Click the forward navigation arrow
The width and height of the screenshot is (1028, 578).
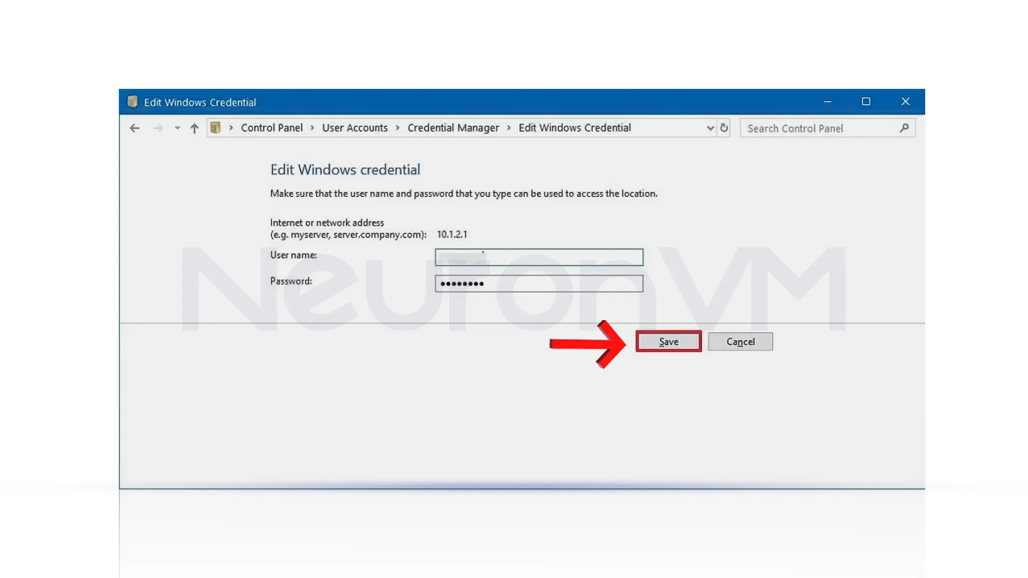156,128
